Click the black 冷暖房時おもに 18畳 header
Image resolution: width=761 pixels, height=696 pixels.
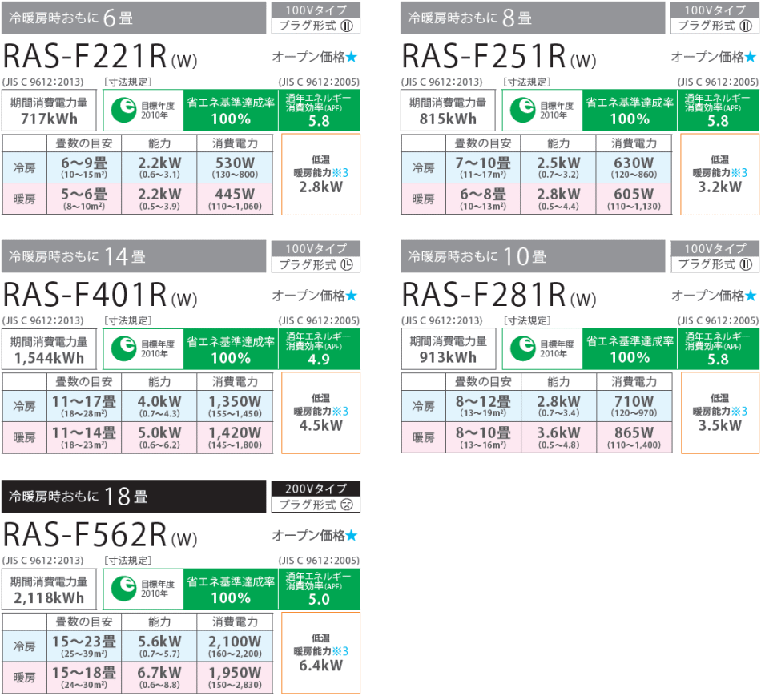134,496
